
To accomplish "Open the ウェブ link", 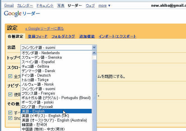I will pos(90,5).
